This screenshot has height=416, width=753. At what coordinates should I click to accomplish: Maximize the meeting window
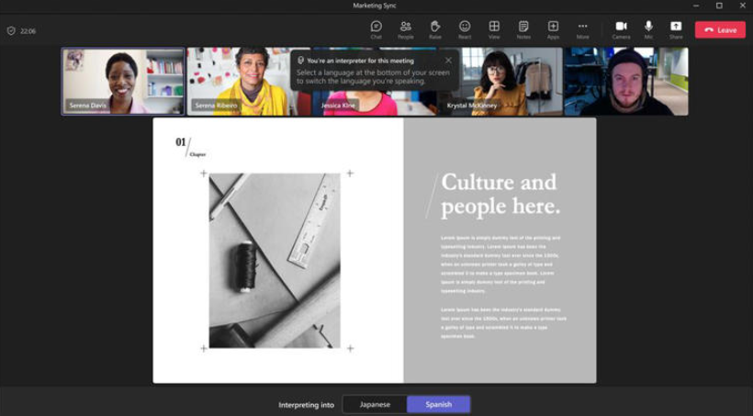[x=719, y=6]
